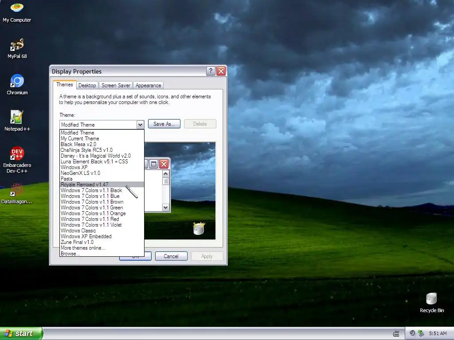Choose NeoGeniX LS v1.0 theme

tap(102, 173)
